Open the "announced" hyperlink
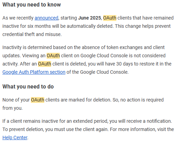Viewport: 177px width, 143px height. [x=46, y=18]
